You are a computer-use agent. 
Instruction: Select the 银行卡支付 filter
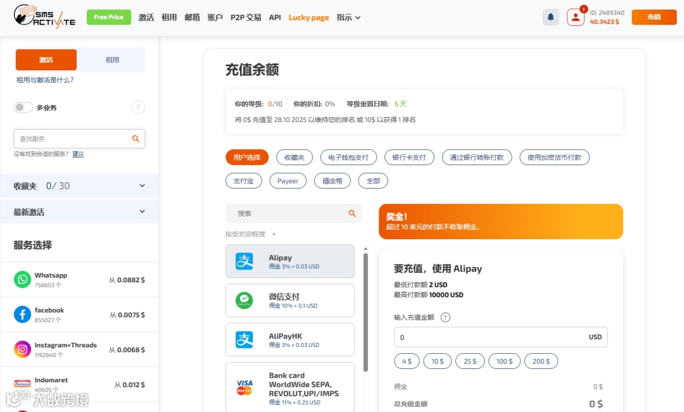[x=409, y=158]
